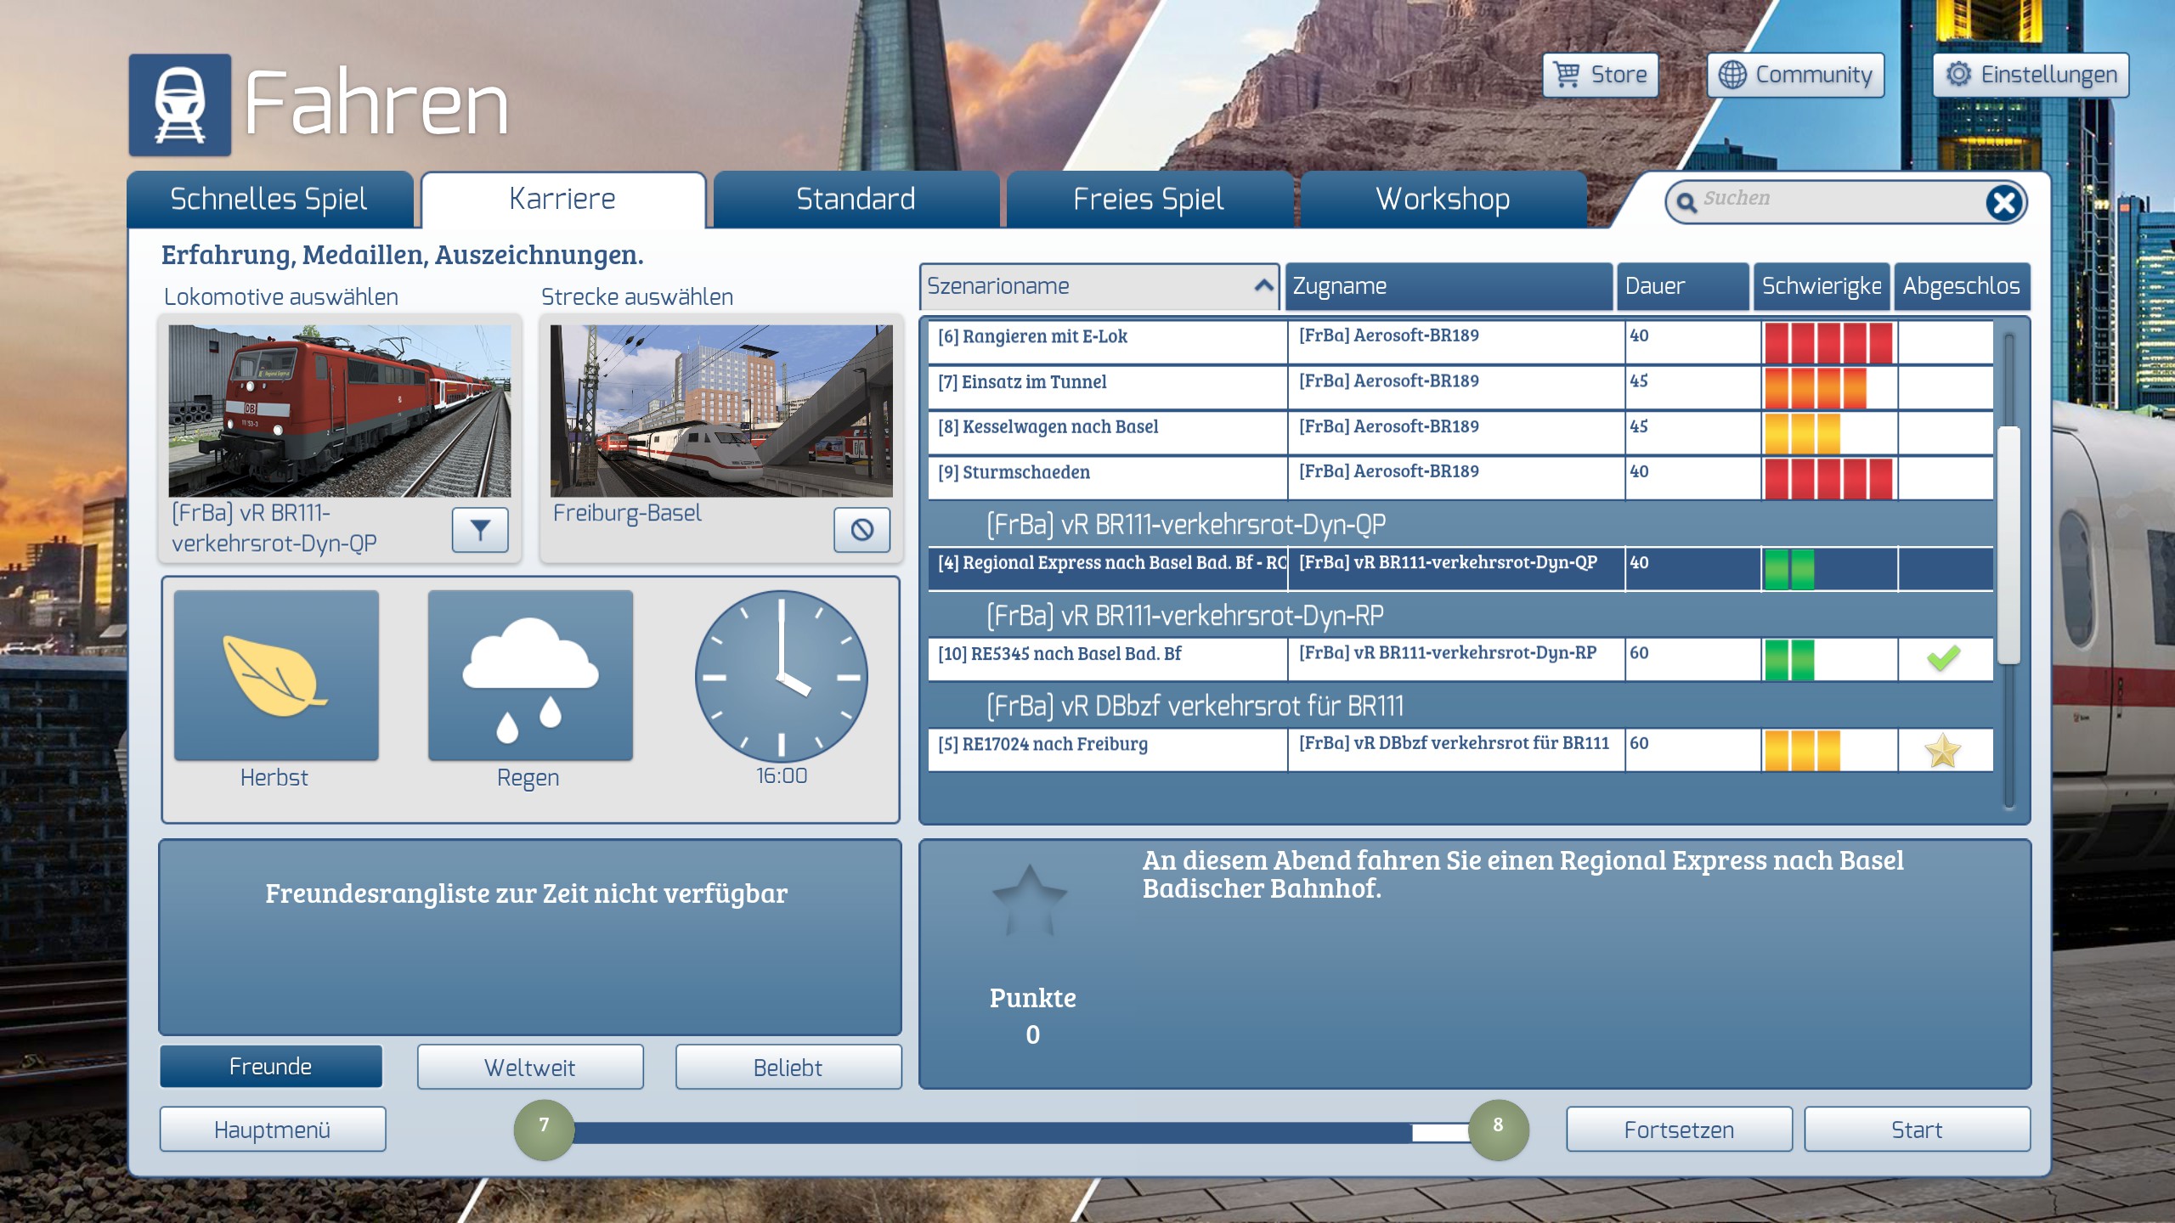Click the Fahren train logo icon
The image size is (2175, 1223).
point(180,105)
